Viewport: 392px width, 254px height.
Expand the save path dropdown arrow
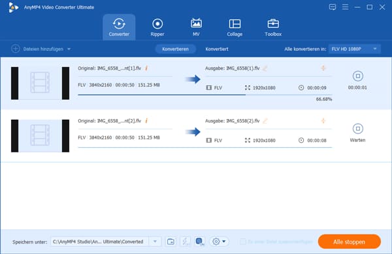[155, 242]
